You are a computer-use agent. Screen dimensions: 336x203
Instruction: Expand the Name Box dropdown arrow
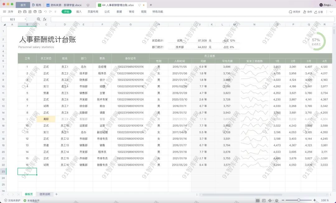(x=25, y=19)
